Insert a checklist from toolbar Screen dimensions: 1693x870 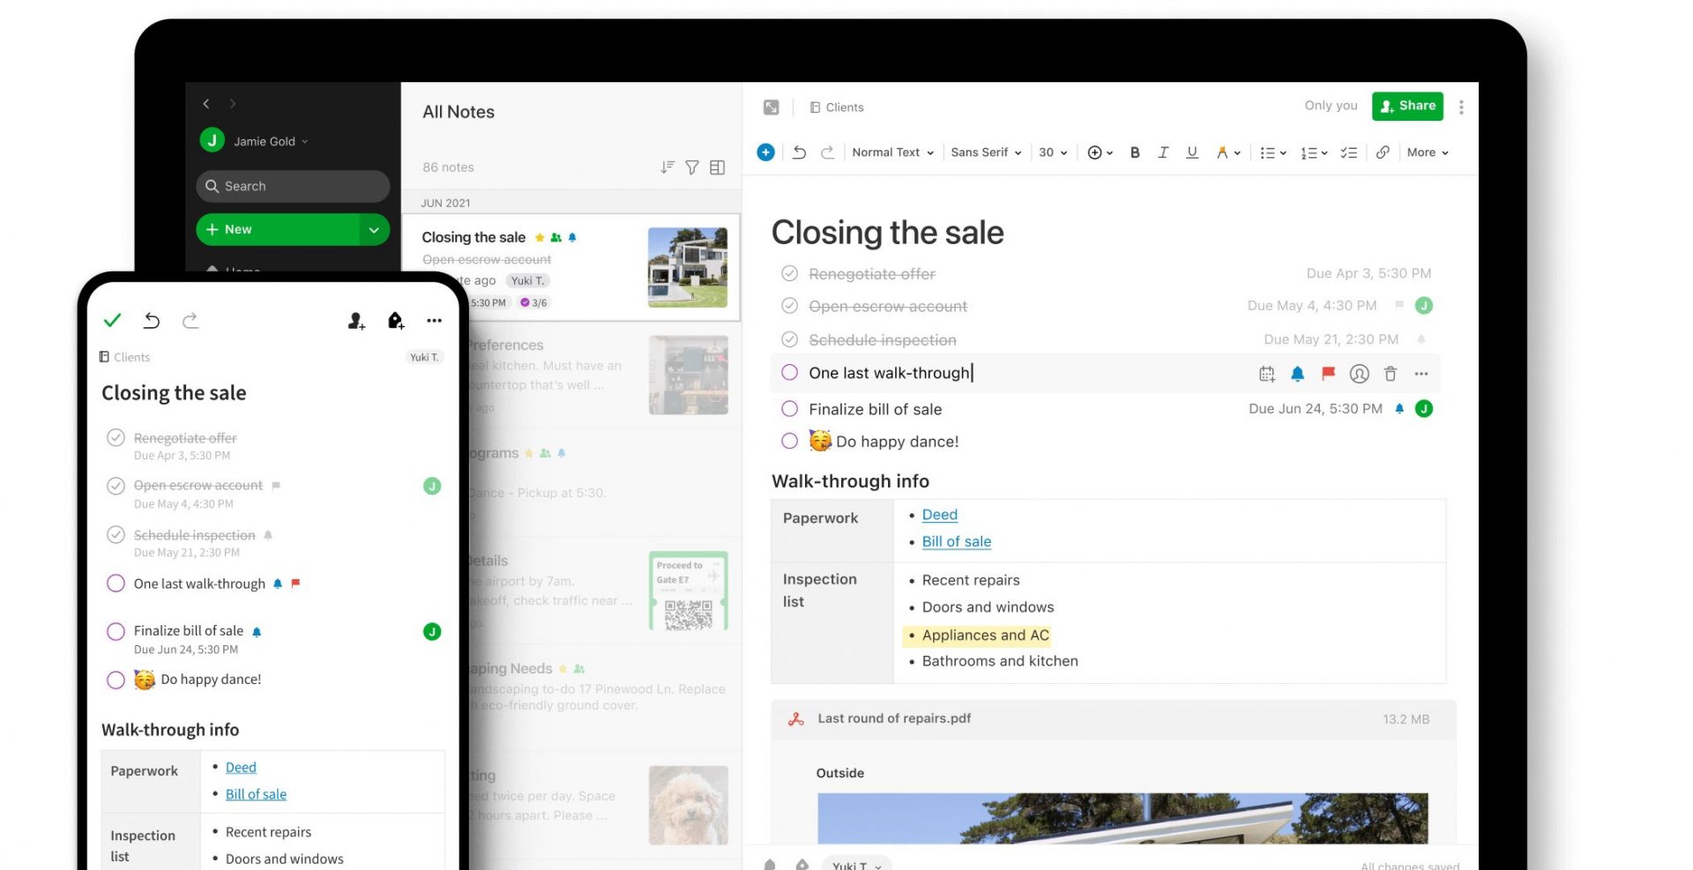tap(1348, 152)
